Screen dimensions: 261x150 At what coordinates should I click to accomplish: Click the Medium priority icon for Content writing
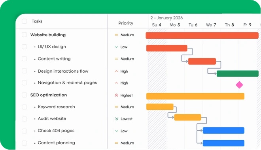click(x=116, y=59)
